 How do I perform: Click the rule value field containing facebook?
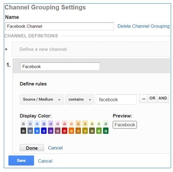tap(116, 100)
